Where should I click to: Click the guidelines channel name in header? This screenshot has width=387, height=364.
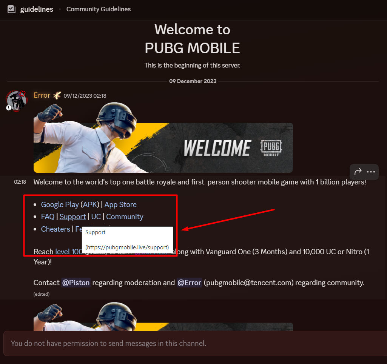37,9
